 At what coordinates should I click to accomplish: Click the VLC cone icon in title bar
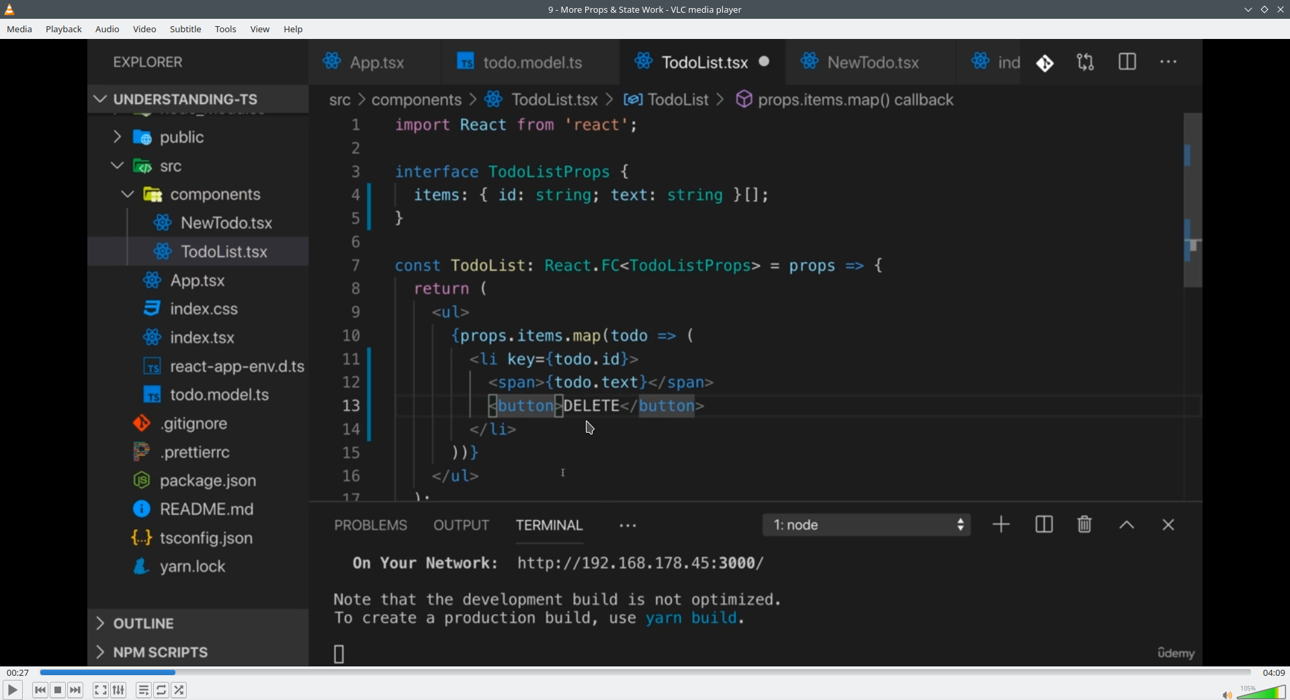9,9
